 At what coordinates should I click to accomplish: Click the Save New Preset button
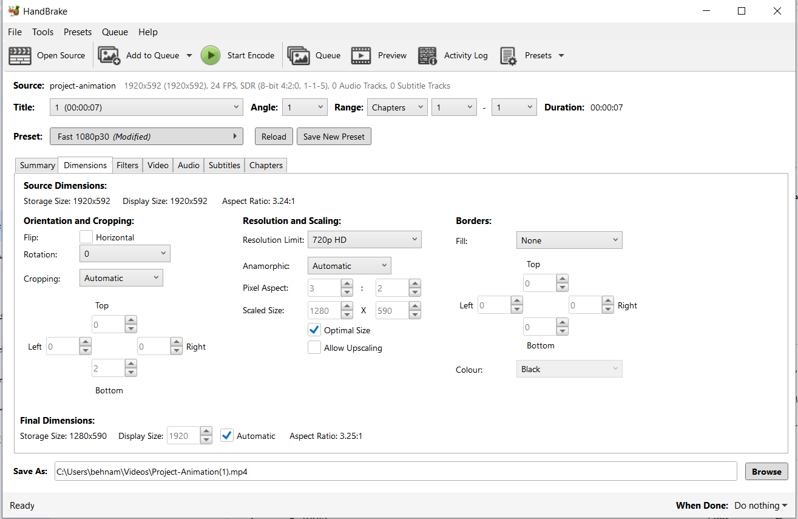tap(334, 137)
